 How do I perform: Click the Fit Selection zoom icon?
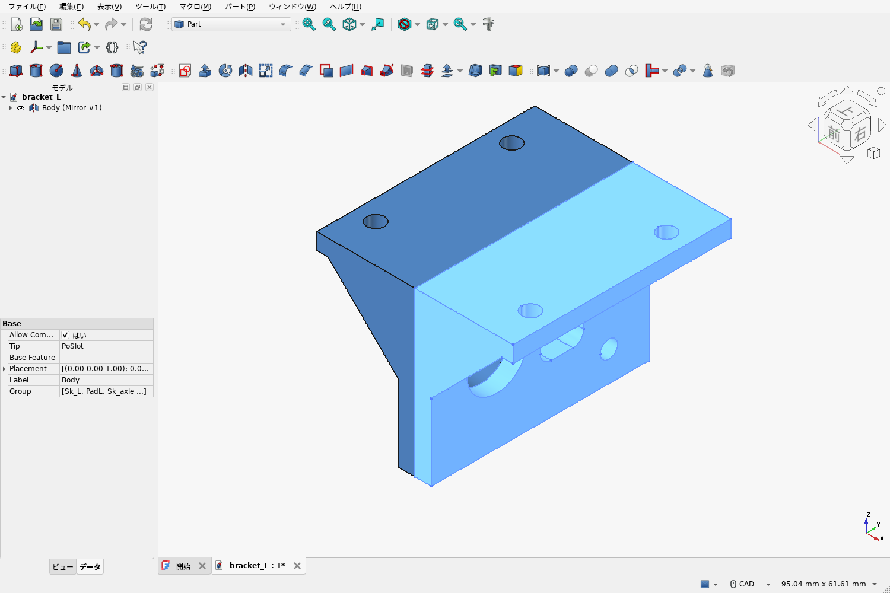coord(329,24)
